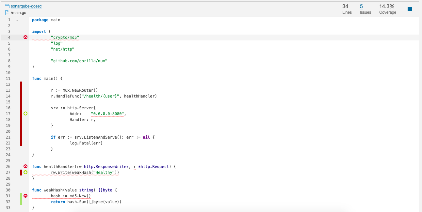Click the project icon beside sonarqube-gosec

click(x=7, y=6)
